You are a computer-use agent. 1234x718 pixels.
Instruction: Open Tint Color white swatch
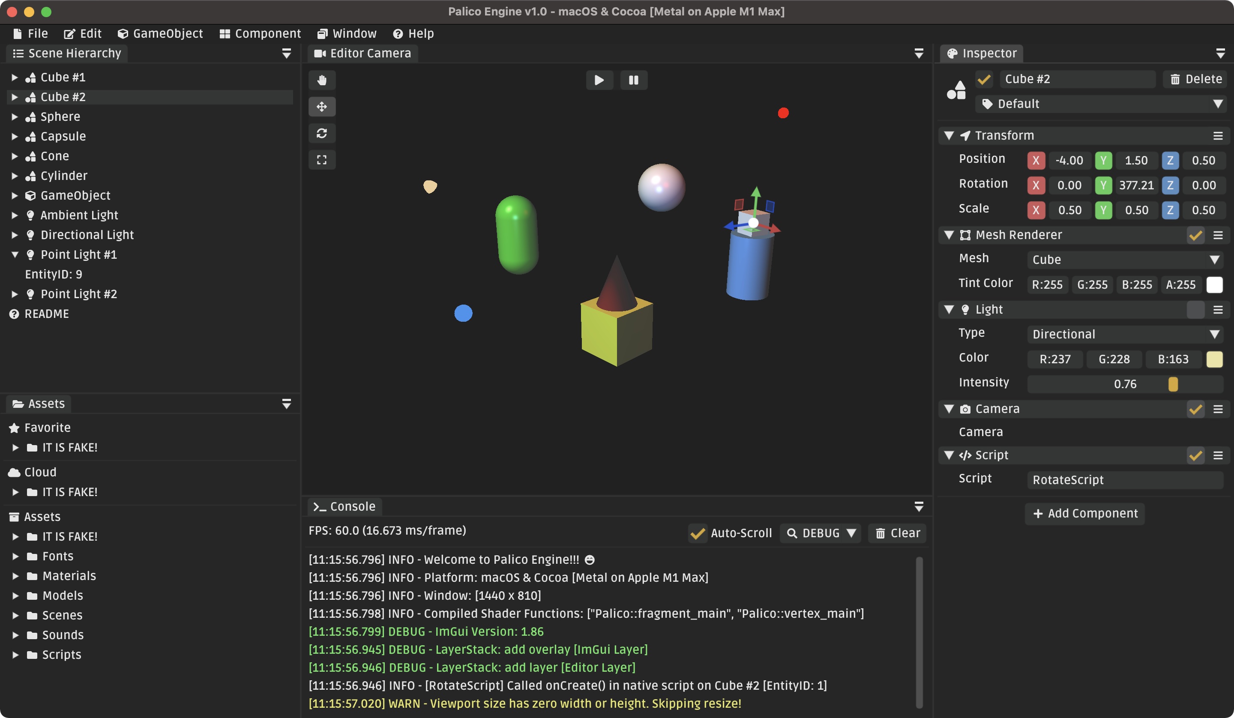click(x=1214, y=284)
